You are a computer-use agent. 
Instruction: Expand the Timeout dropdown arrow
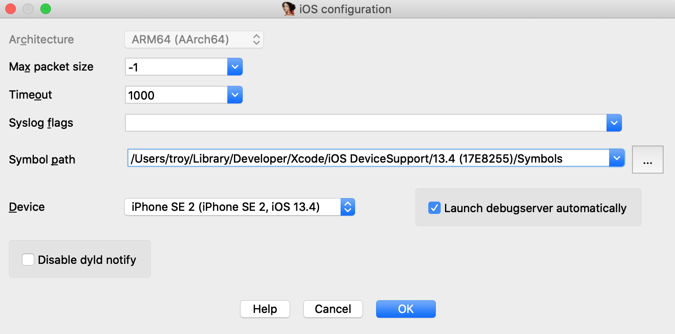(235, 95)
